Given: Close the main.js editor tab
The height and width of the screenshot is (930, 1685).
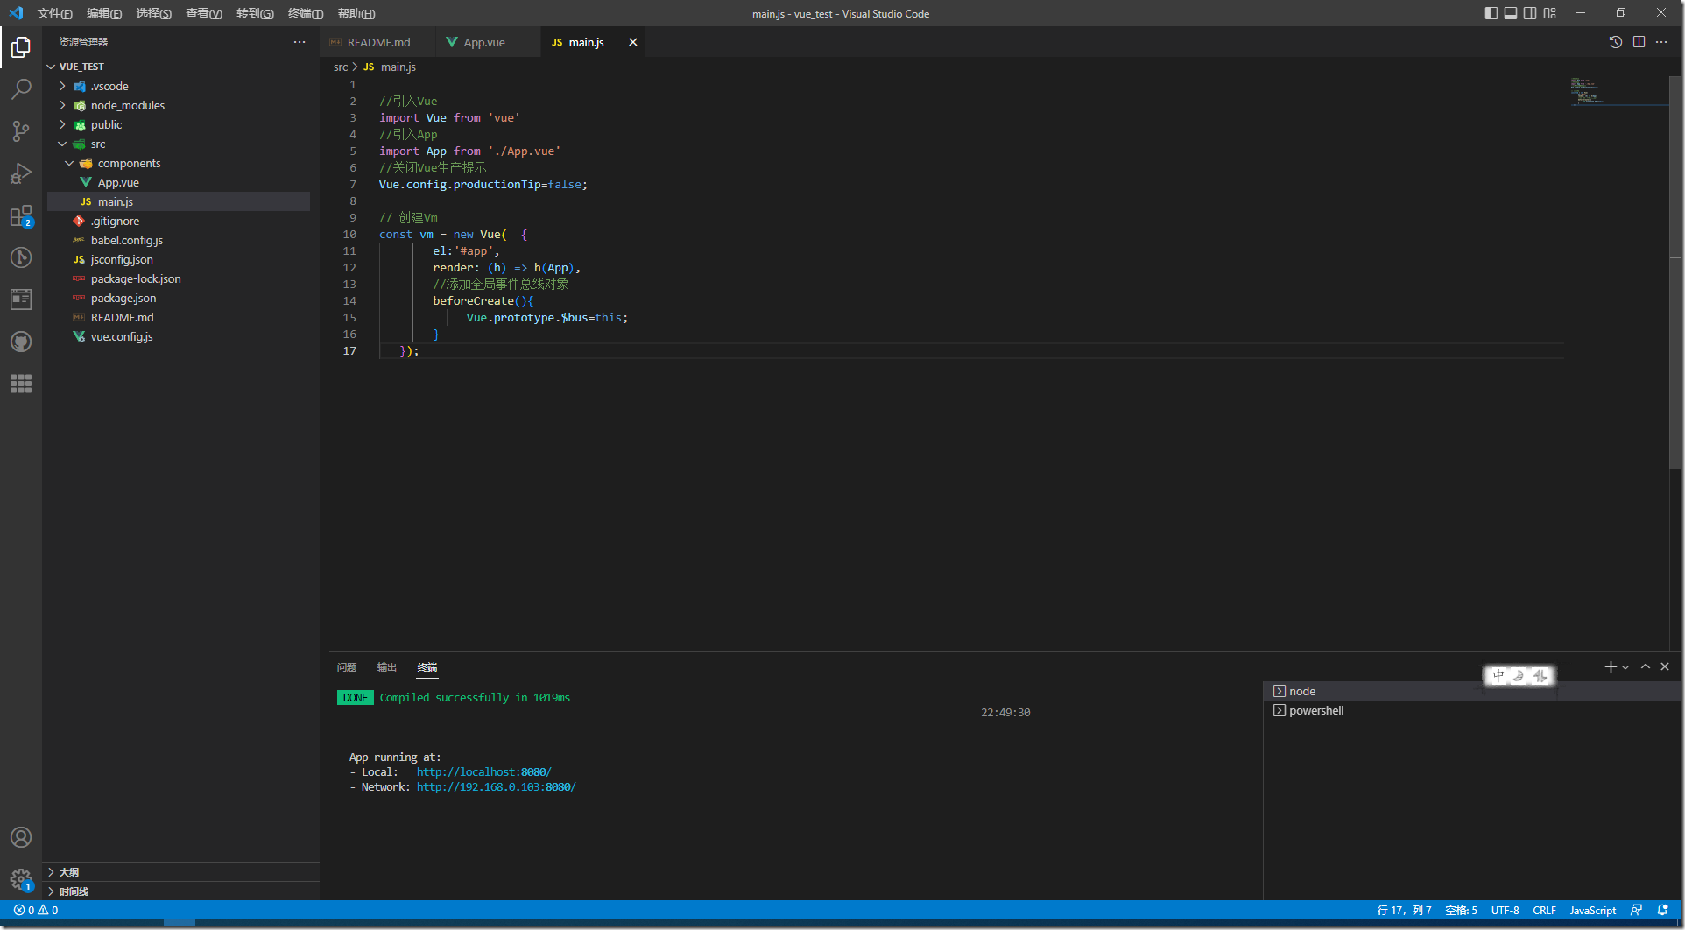Looking at the screenshot, I should (x=632, y=42).
